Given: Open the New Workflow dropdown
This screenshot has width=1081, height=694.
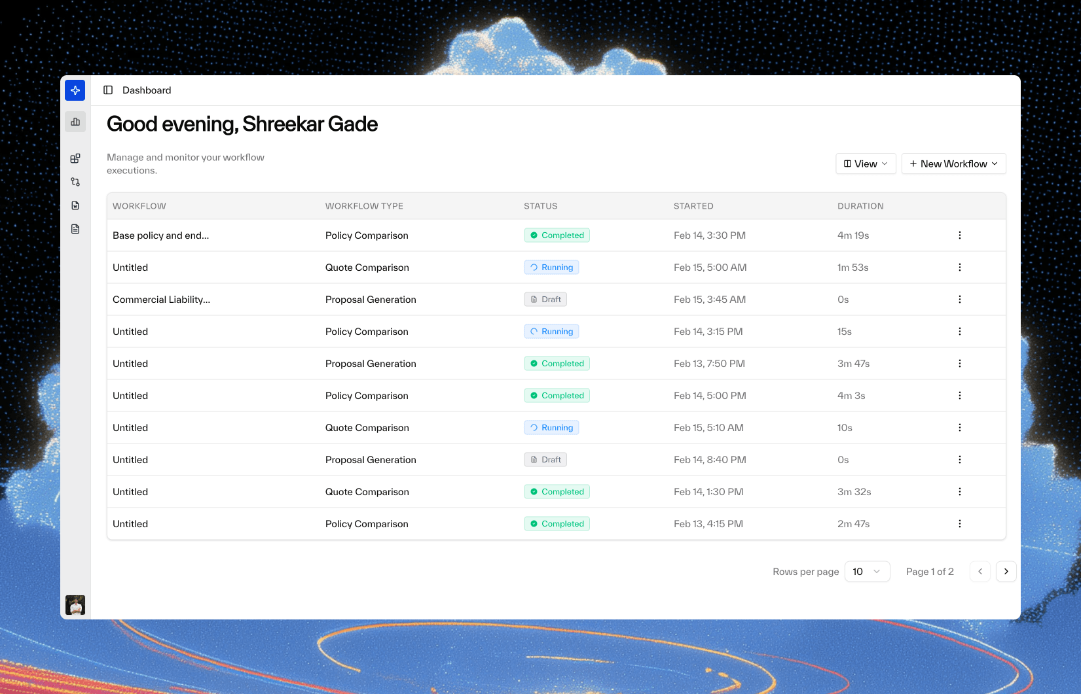Looking at the screenshot, I should [954, 164].
